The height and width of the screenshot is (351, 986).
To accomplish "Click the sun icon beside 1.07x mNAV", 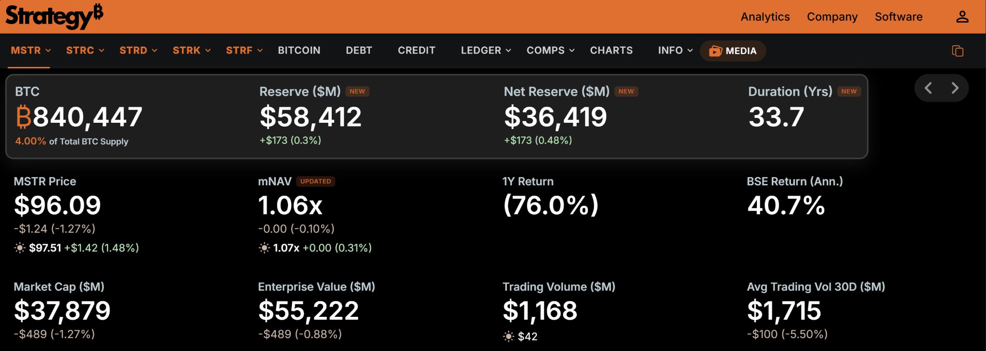I will point(264,248).
